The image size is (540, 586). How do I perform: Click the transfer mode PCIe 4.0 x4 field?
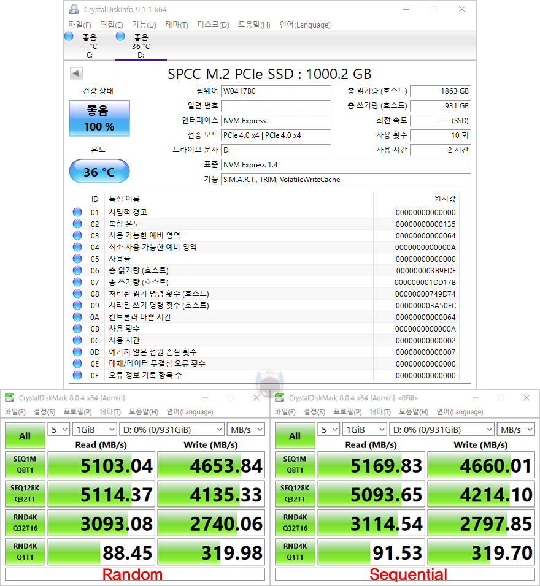coord(276,135)
